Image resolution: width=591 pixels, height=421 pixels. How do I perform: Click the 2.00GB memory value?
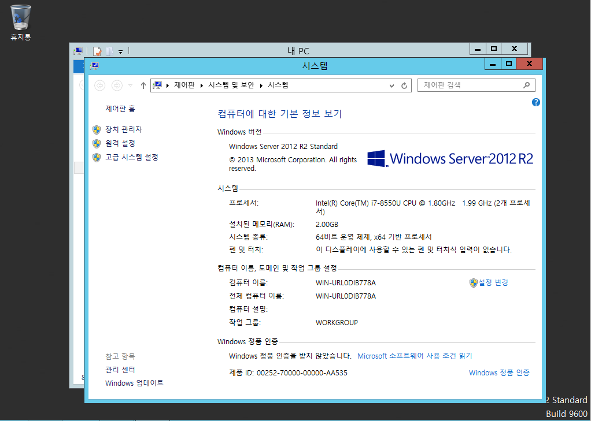327,225
